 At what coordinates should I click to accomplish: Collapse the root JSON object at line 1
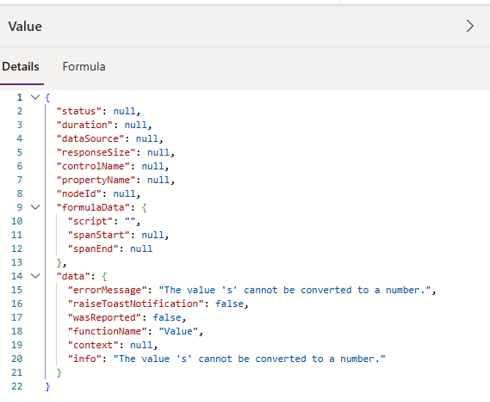pos(36,97)
